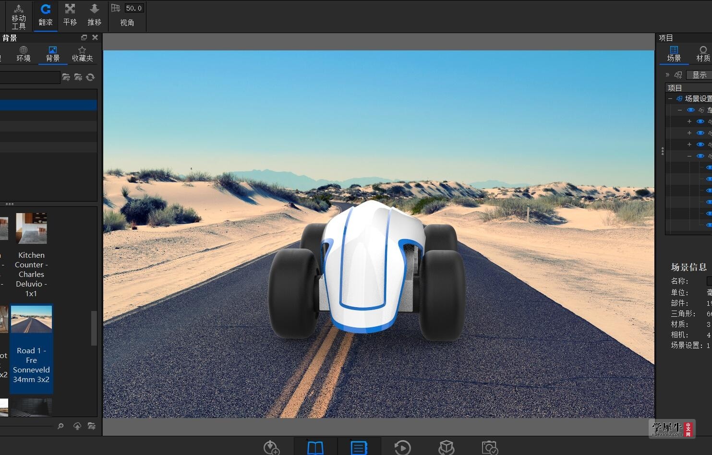Toggle eye visibility on row under 场景设置
712x455 pixels.
click(x=691, y=110)
